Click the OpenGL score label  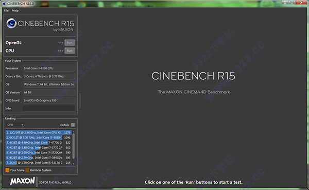click(13, 43)
